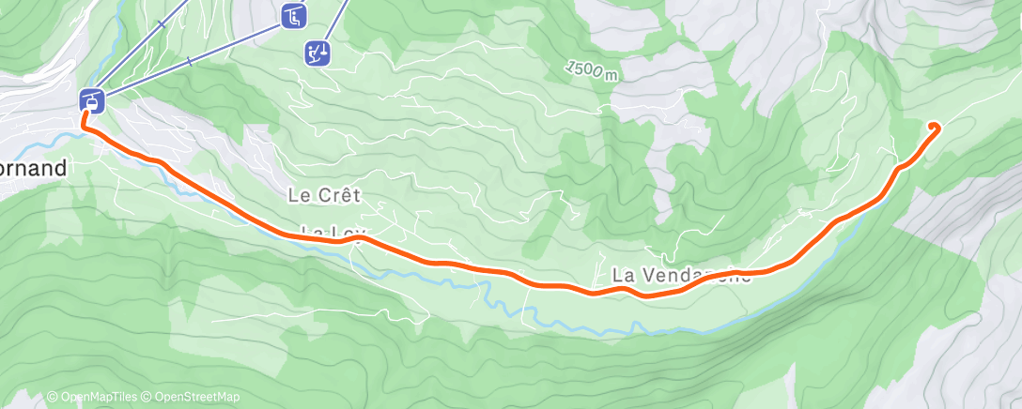1022x409 pixels.
Task: Click the orange route's starting point near gondola
Action: click(85, 114)
